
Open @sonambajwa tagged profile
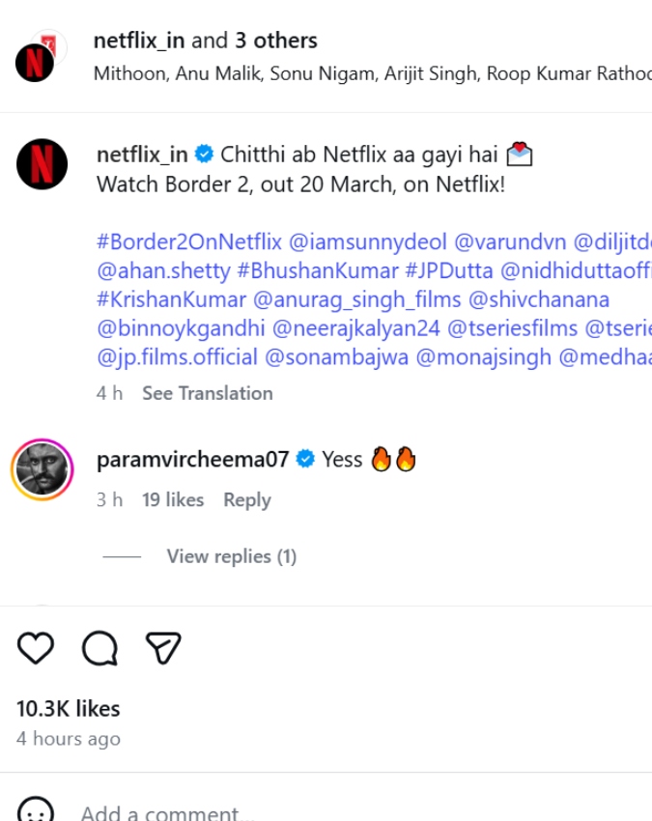pyautogui.click(x=336, y=357)
